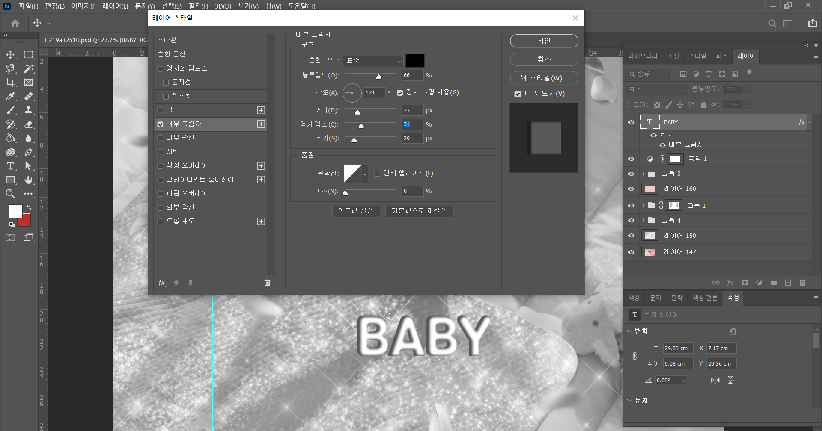Toggle the 미리 보기 checkbox

point(518,94)
